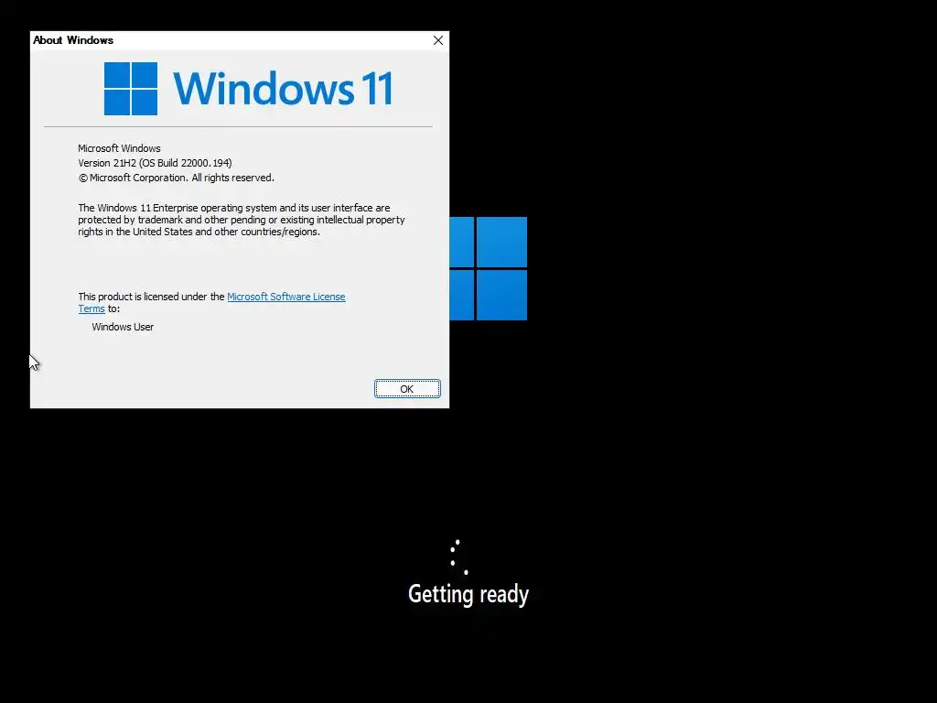Viewport: 937px width, 703px height.
Task: Click the large Windows logo behind the dialog
Action: (x=489, y=268)
